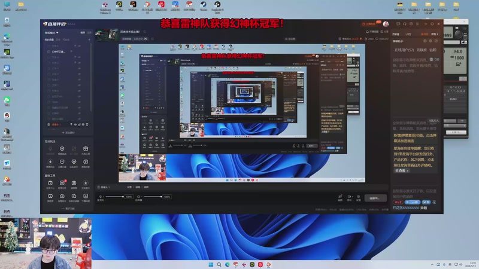Select the 我的场景 scenes tab
Screen dimensions: 479x269
click(49, 39)
